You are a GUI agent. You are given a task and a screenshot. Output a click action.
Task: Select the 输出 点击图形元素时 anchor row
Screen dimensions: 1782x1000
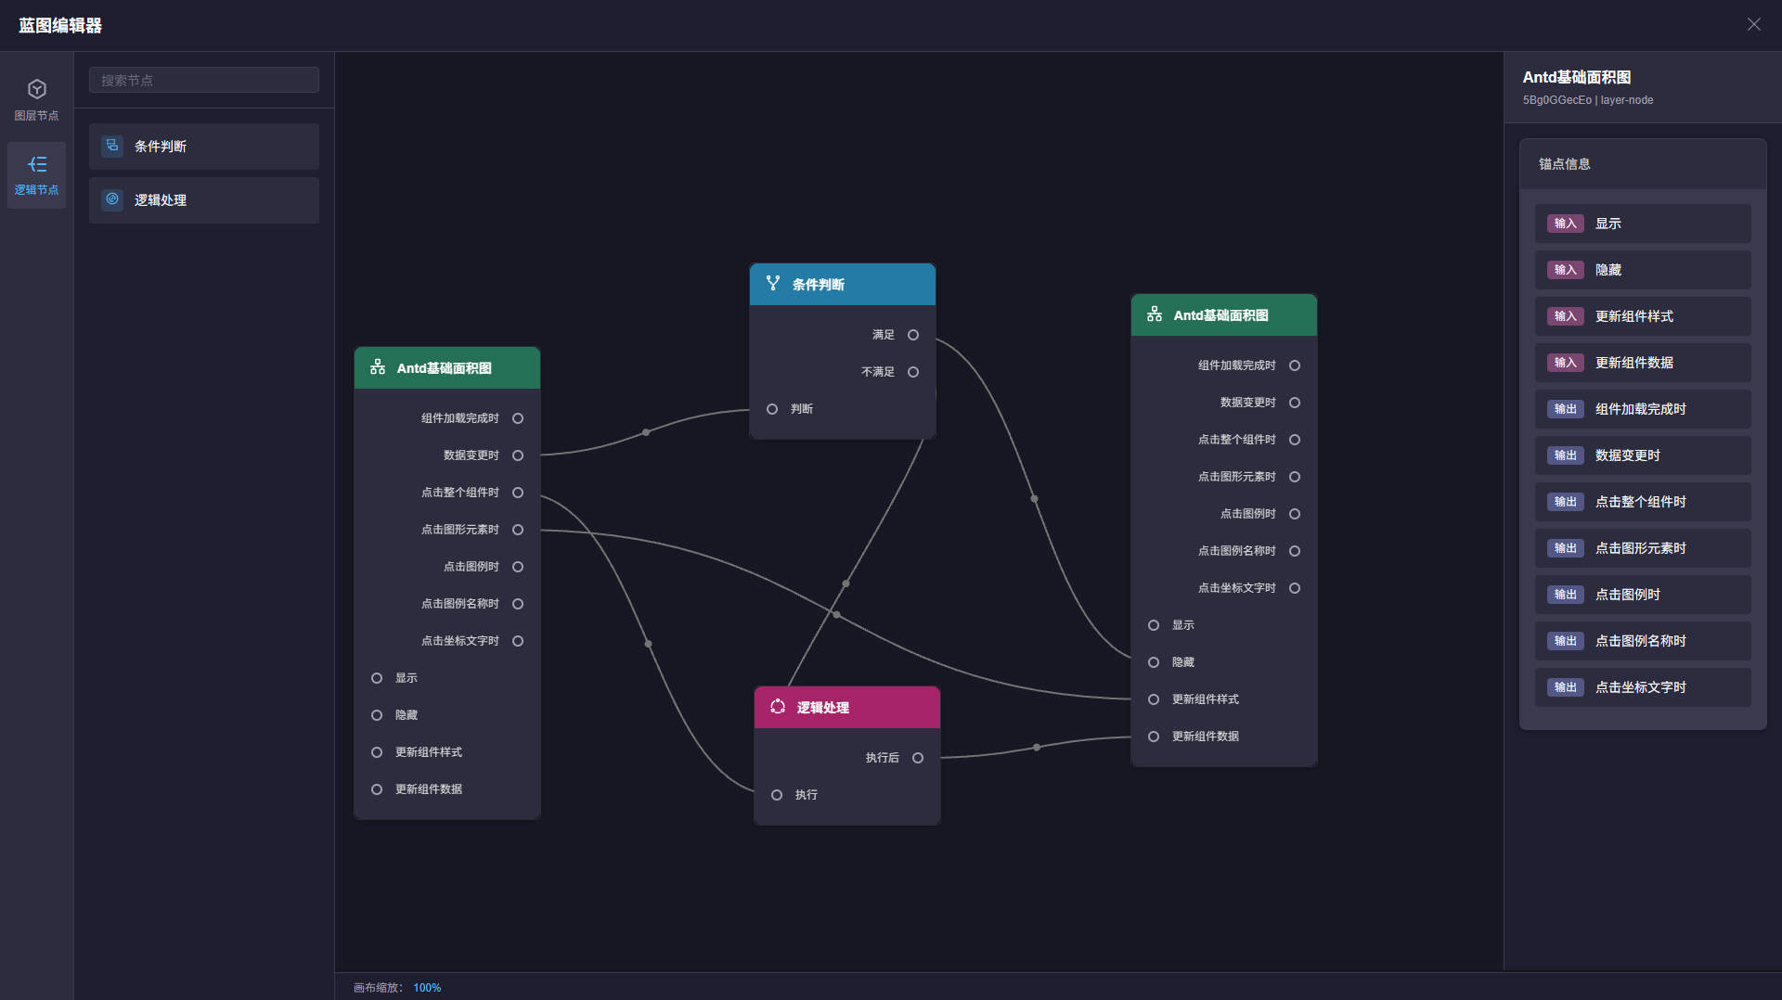[x=1643, y=548]
